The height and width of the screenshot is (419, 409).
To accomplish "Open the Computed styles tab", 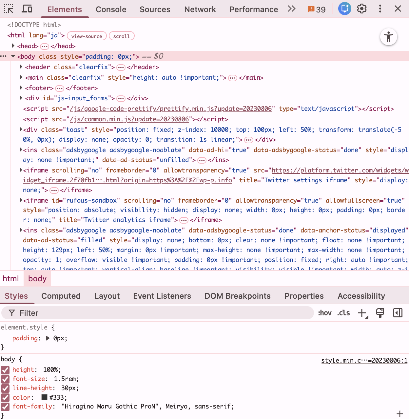I will [x=61, y=296].
